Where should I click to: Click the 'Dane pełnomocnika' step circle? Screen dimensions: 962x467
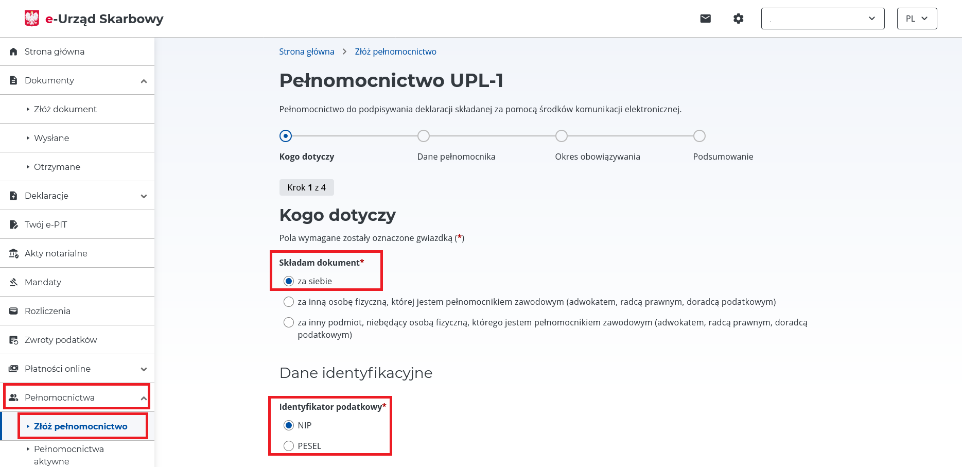click(x=424, y=136)
